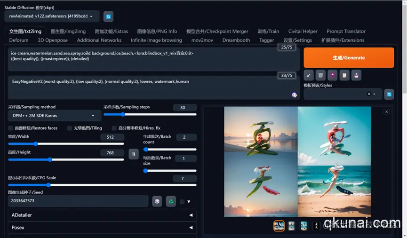Screen dimensions: 407x238
Task: Open the Additional Networks tab
Action: point(99,40)
